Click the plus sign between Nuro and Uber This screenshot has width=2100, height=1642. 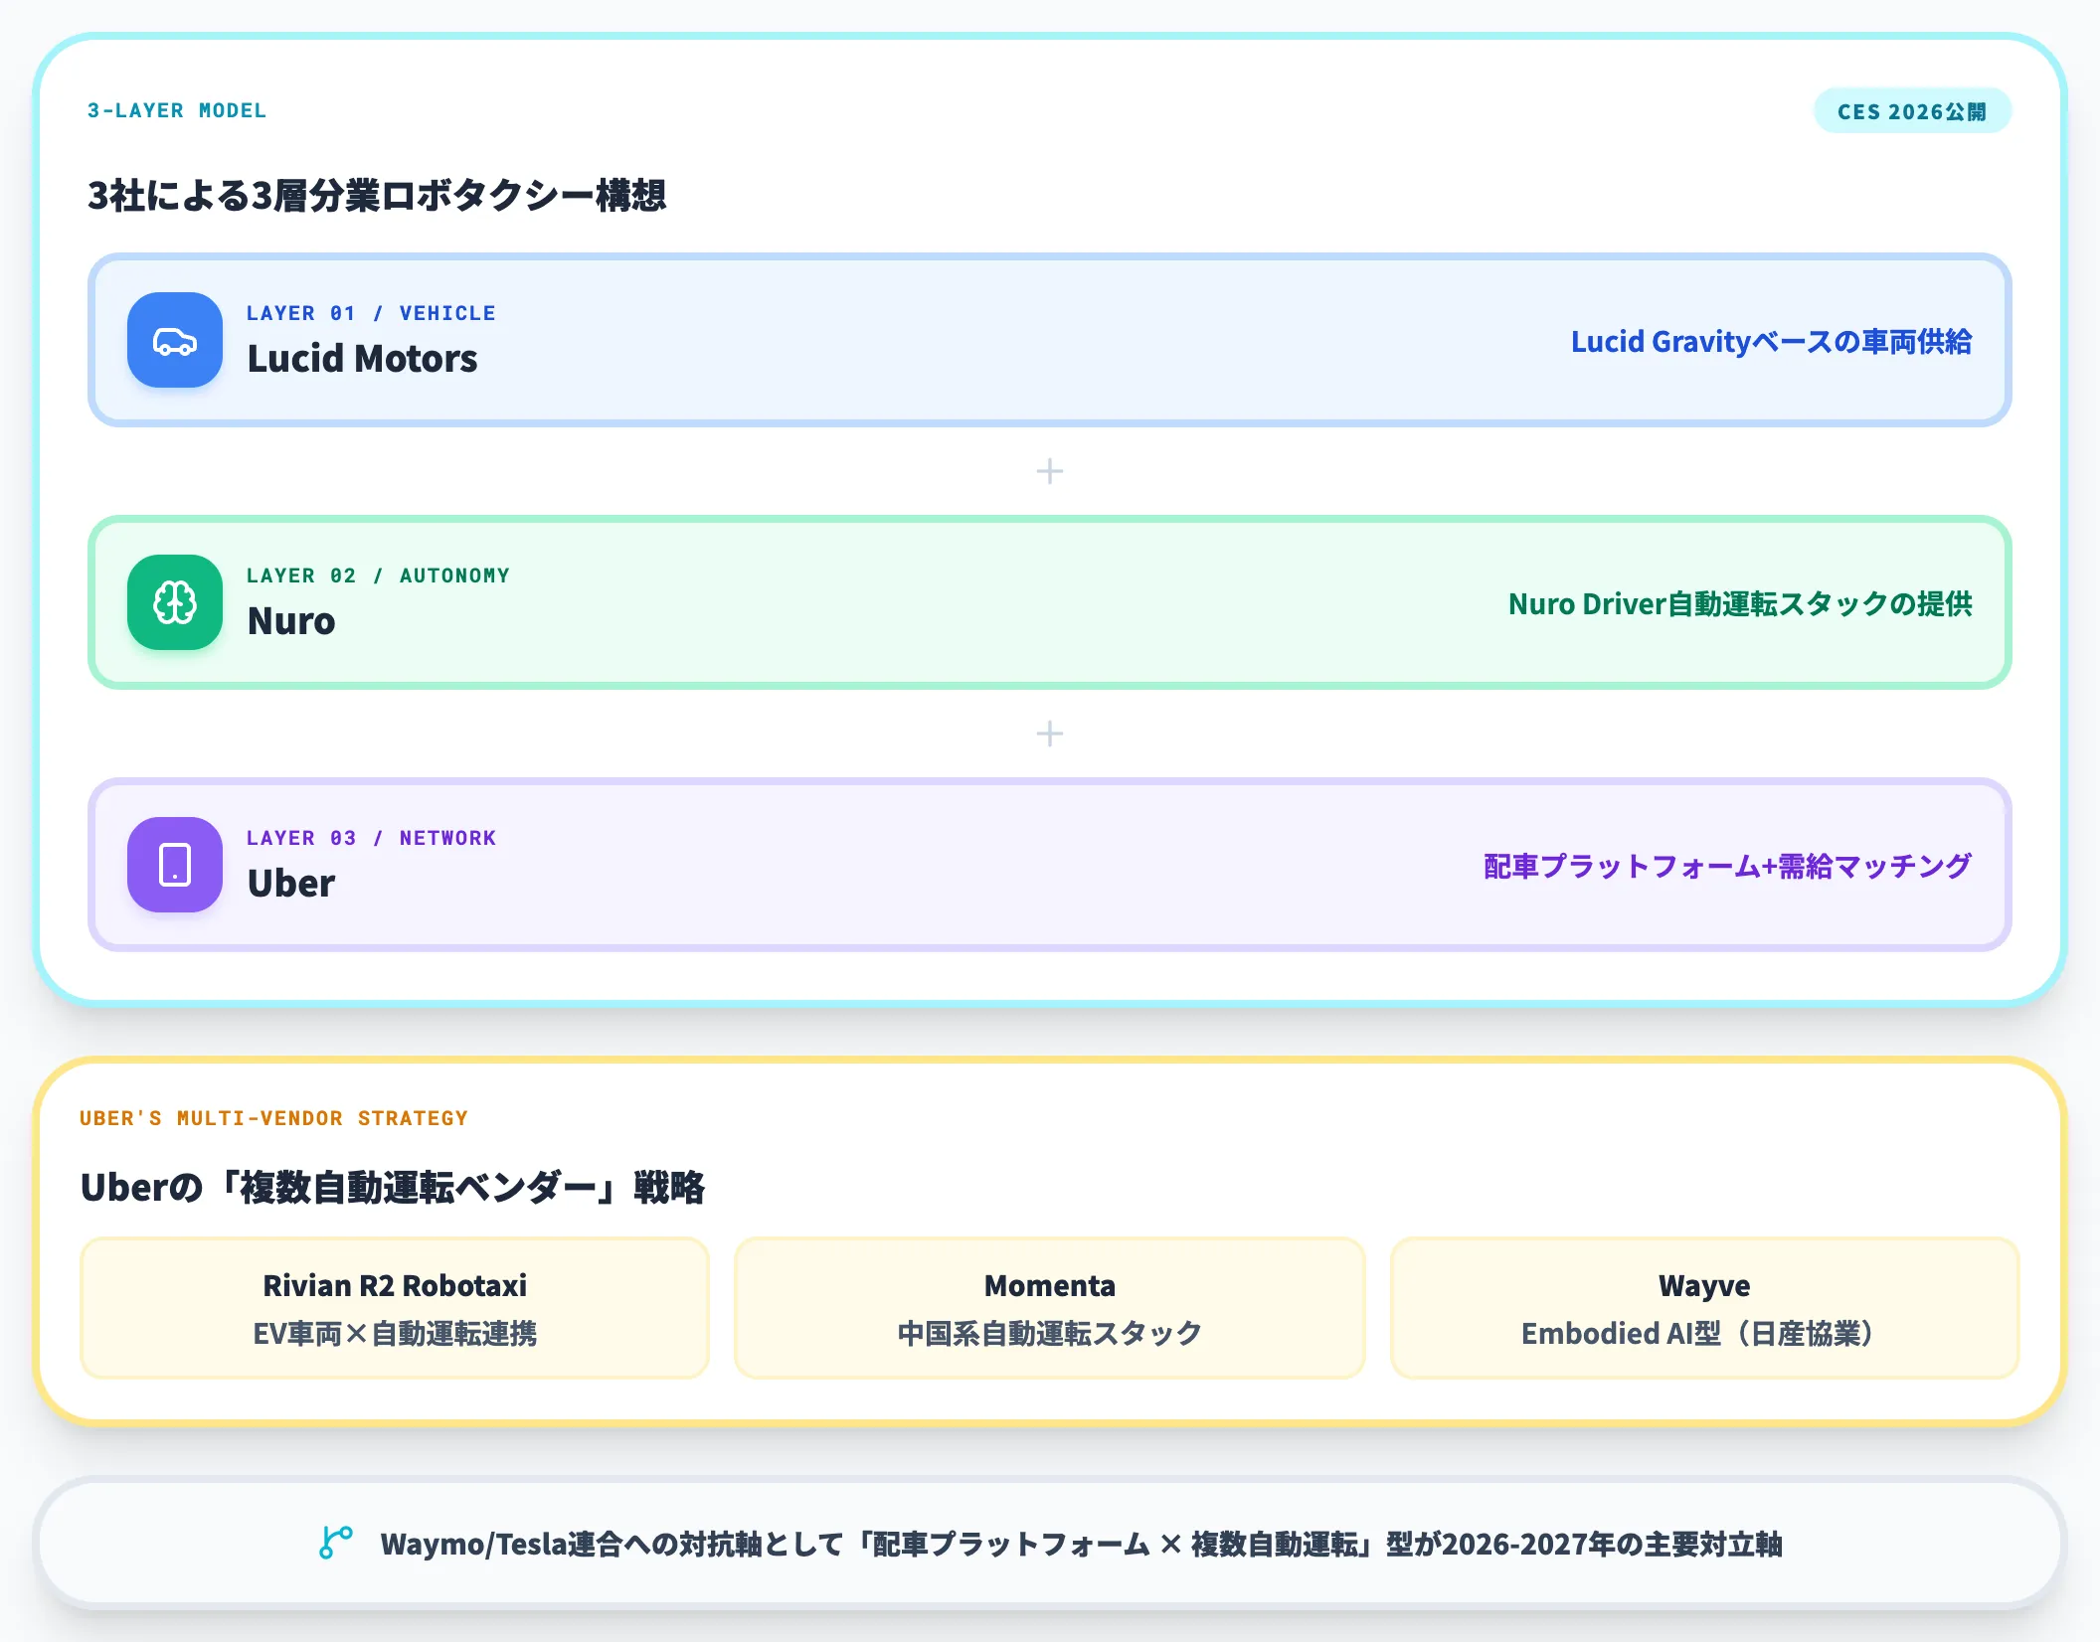tap(1050, 734)
